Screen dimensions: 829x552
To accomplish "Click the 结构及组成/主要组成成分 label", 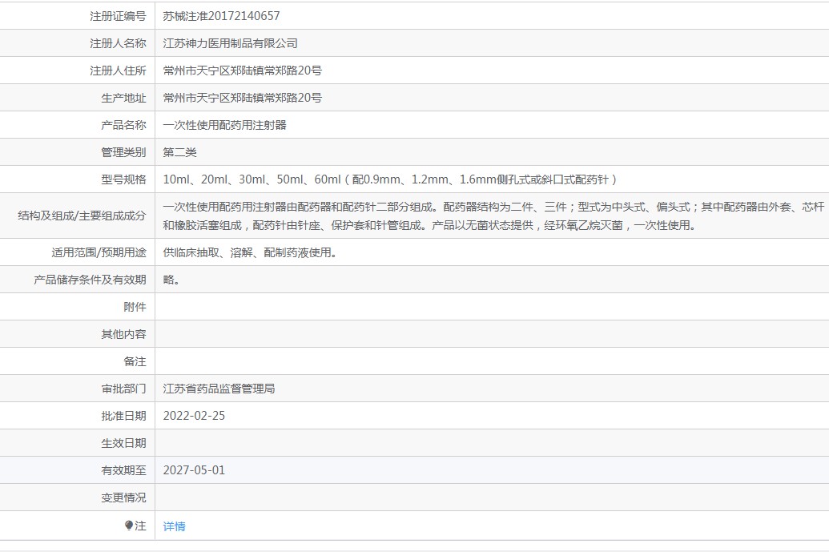I will pyautogui.click(x=82, y=216).
